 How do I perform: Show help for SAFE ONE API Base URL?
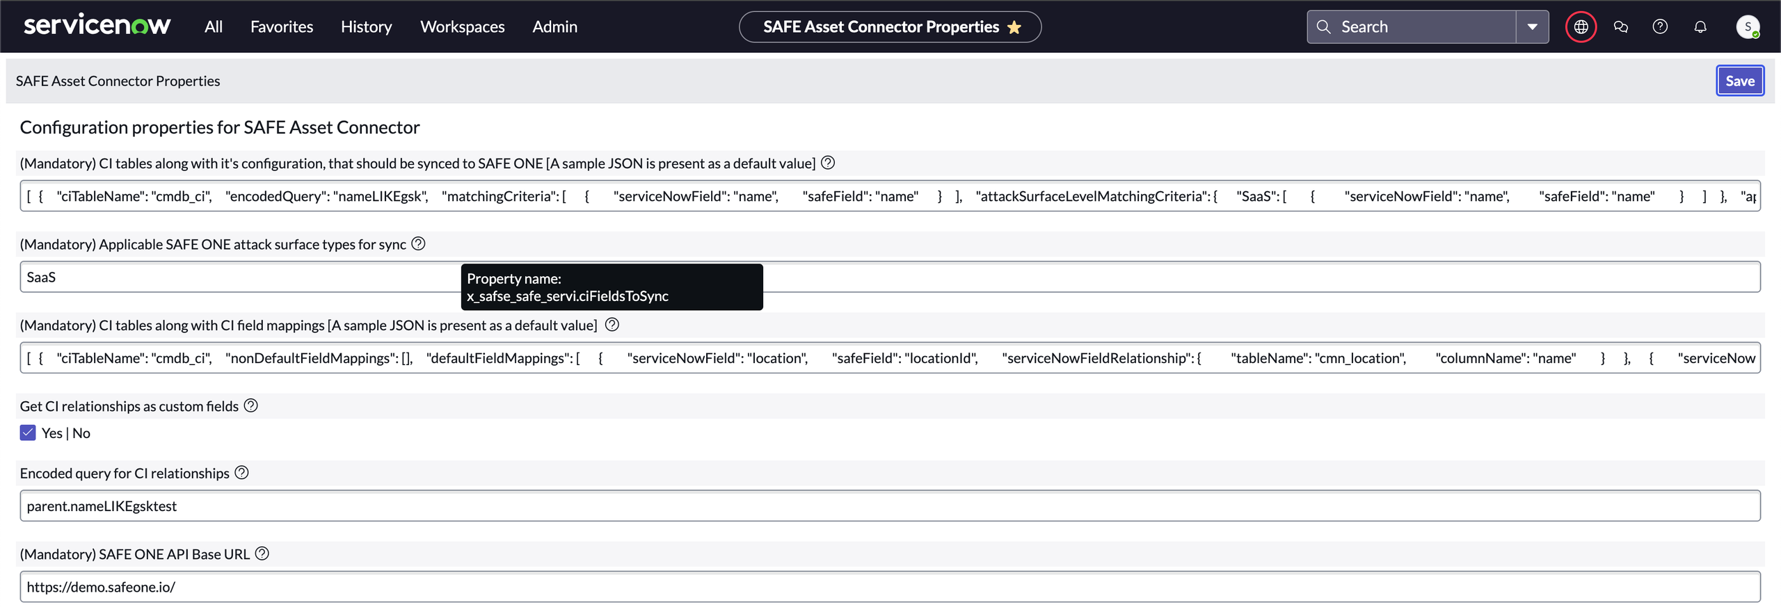point(262,553)
